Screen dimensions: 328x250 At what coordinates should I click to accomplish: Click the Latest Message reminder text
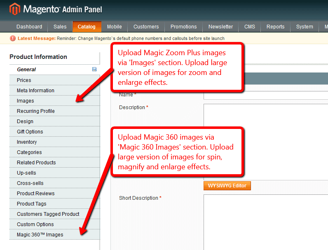point(141,38)
